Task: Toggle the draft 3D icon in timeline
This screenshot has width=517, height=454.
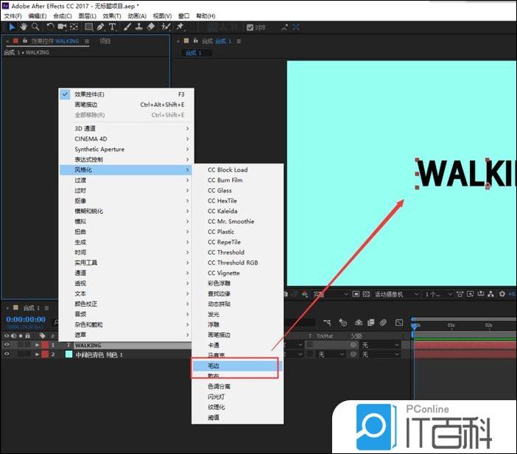Action: (x=343, y=322)
